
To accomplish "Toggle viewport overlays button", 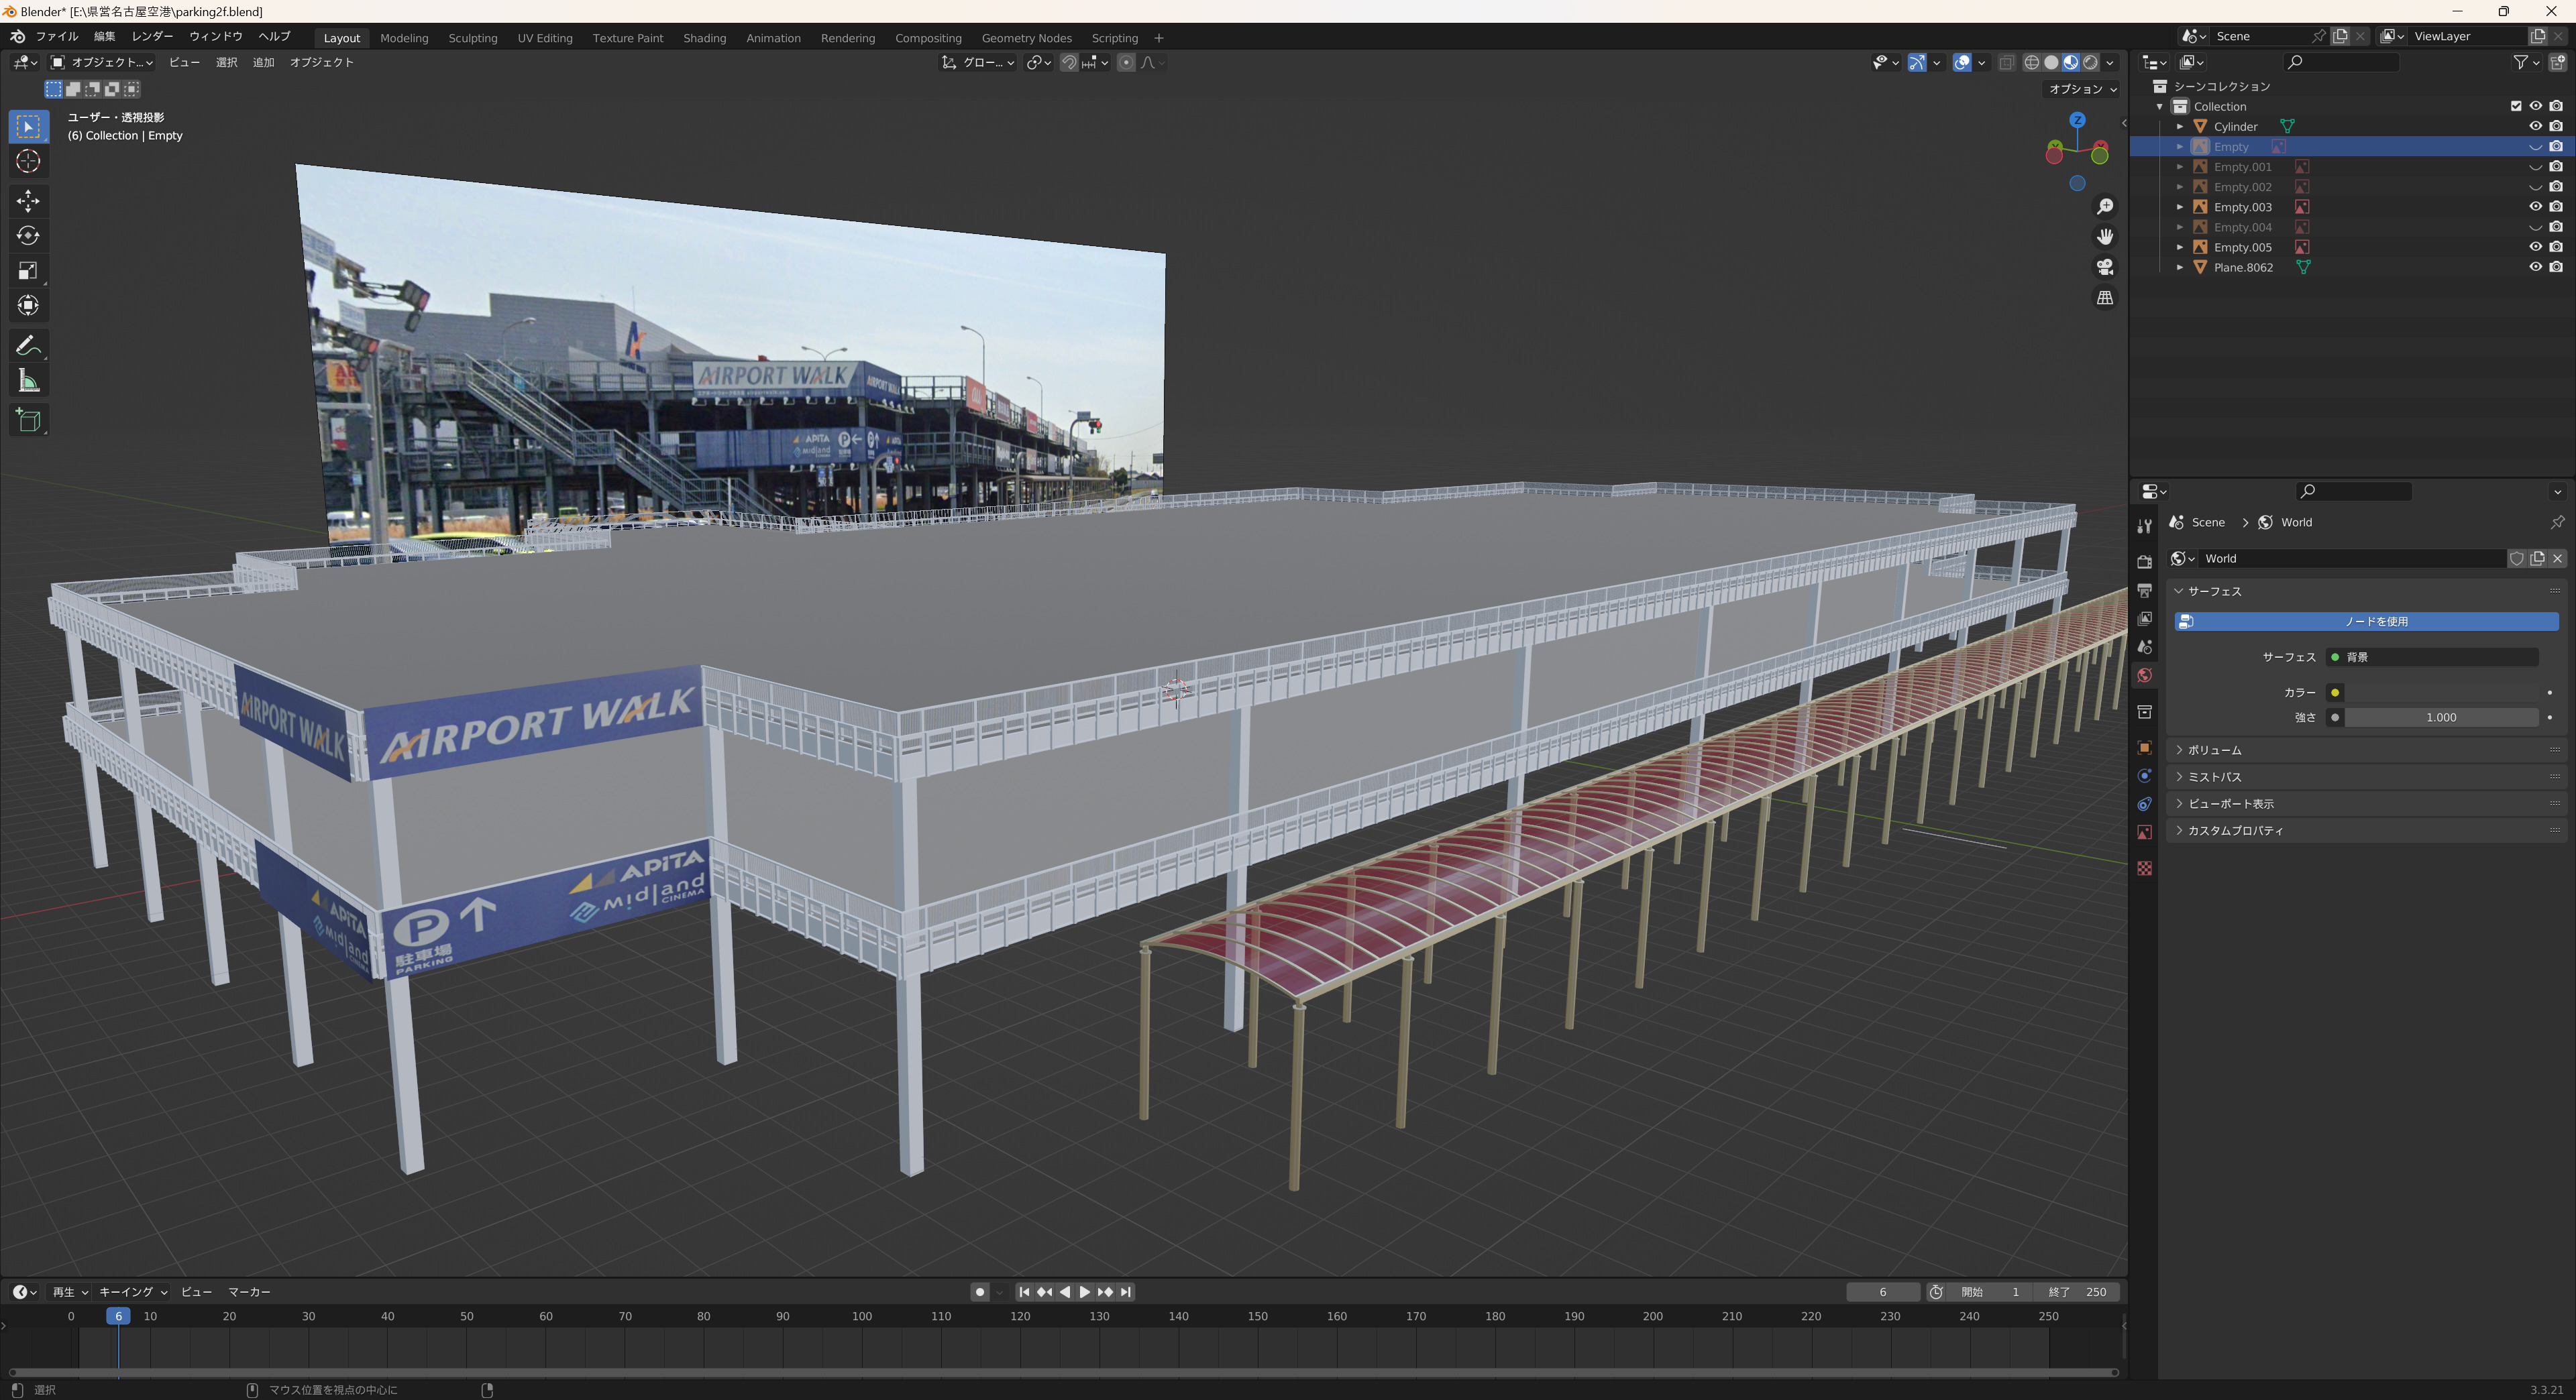I will coord(1962,62).
